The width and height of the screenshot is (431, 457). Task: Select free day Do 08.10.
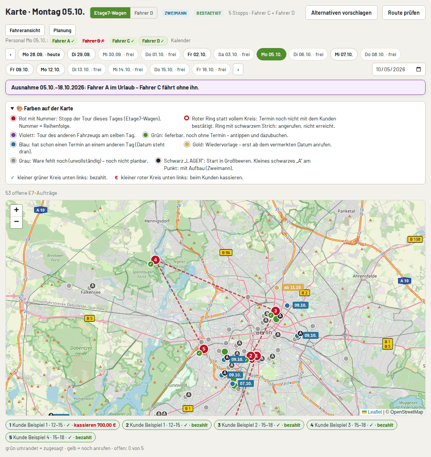point(380,55)
